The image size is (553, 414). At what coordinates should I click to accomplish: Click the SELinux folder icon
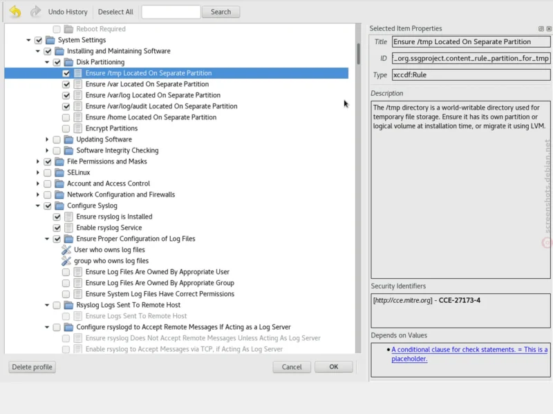pyautogui.click(x=59, y=172)
